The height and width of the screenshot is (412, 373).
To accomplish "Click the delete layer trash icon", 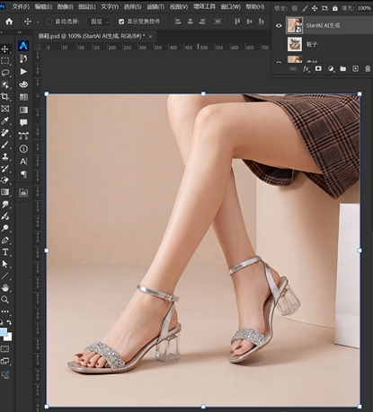I will [368, 69].
